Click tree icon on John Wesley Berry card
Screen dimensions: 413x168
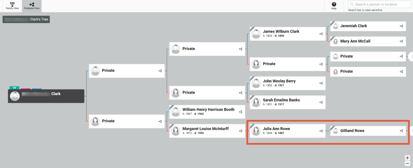[x=321, y=83]
